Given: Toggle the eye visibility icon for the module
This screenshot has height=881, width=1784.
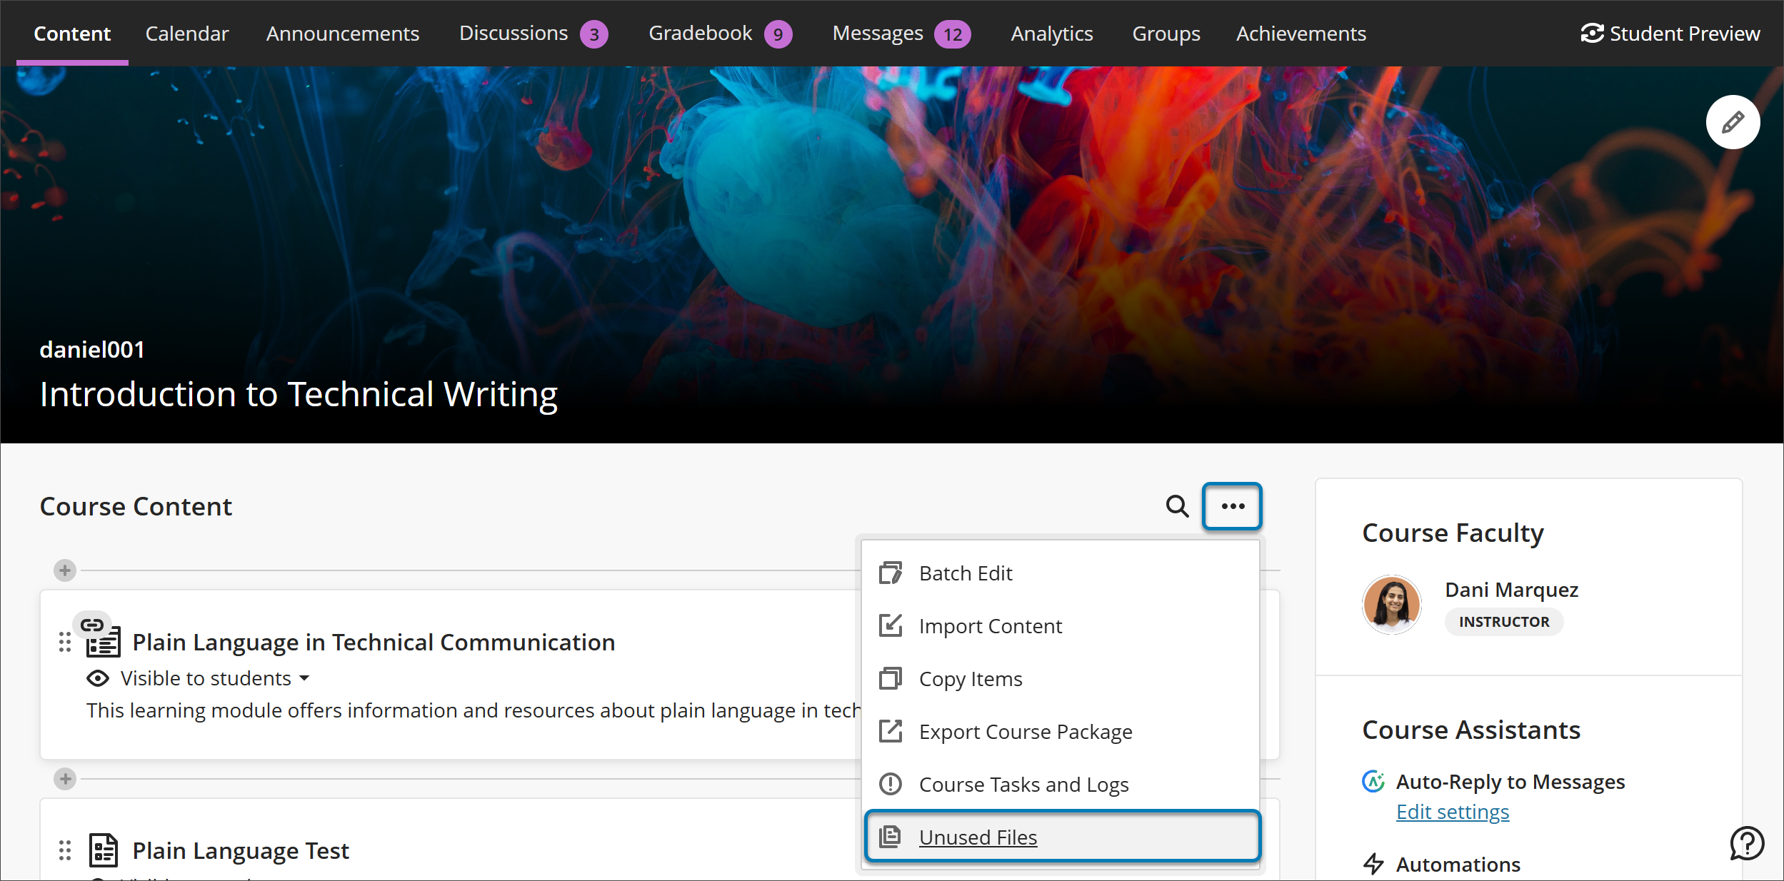Looking at the screenshot, I should [x=98, y=678].
